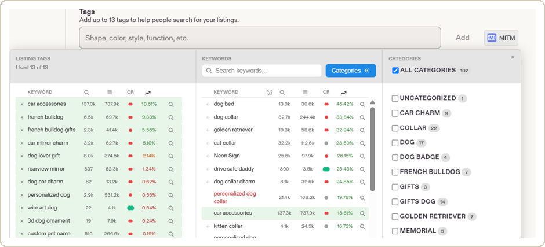Remove the car accessories listing tag
This screenshot has height=247, width=545.
pyautogui.click(x=22, y=104)
